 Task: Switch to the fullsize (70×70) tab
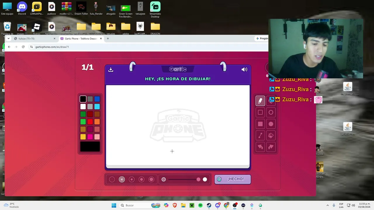35,38
